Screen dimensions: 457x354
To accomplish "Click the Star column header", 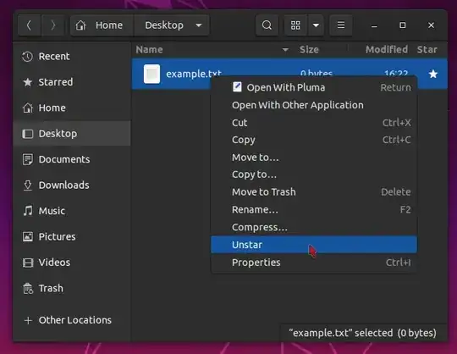I will coord(427,50).
